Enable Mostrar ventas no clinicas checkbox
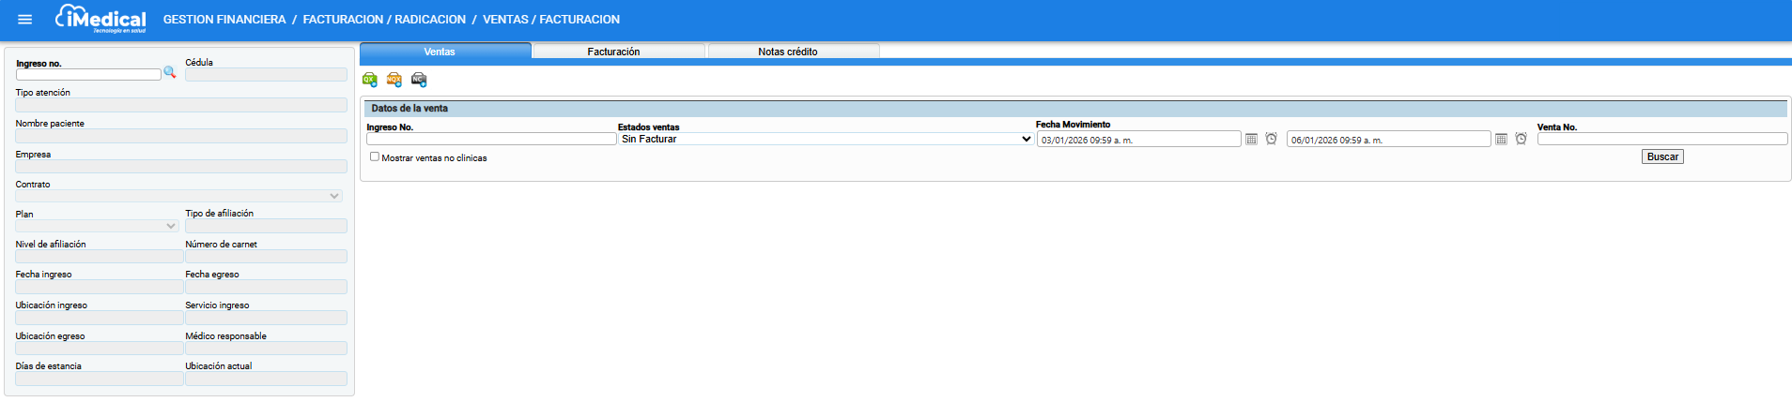 (x=375, y=156)
